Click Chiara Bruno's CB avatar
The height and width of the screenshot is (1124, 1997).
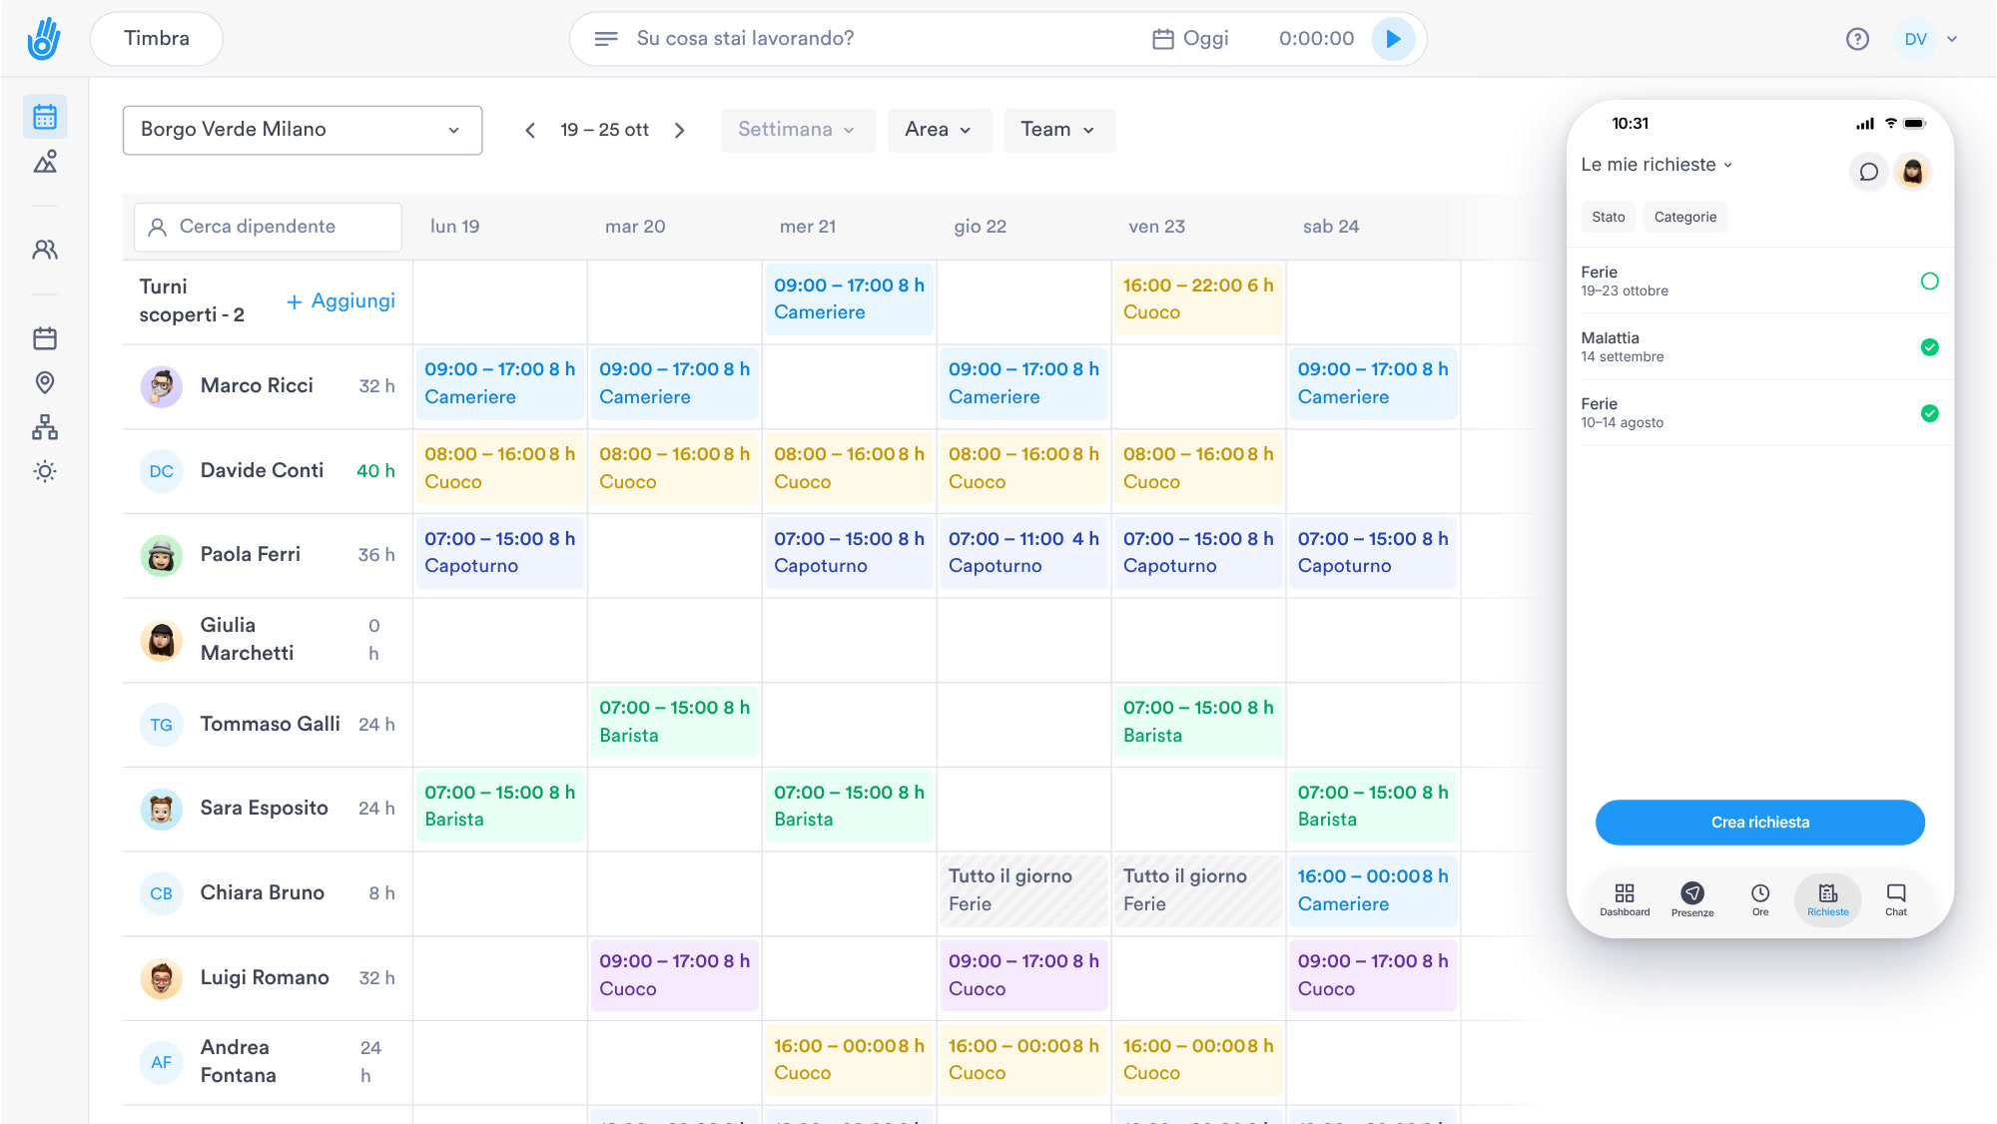[x=161, y=893]
